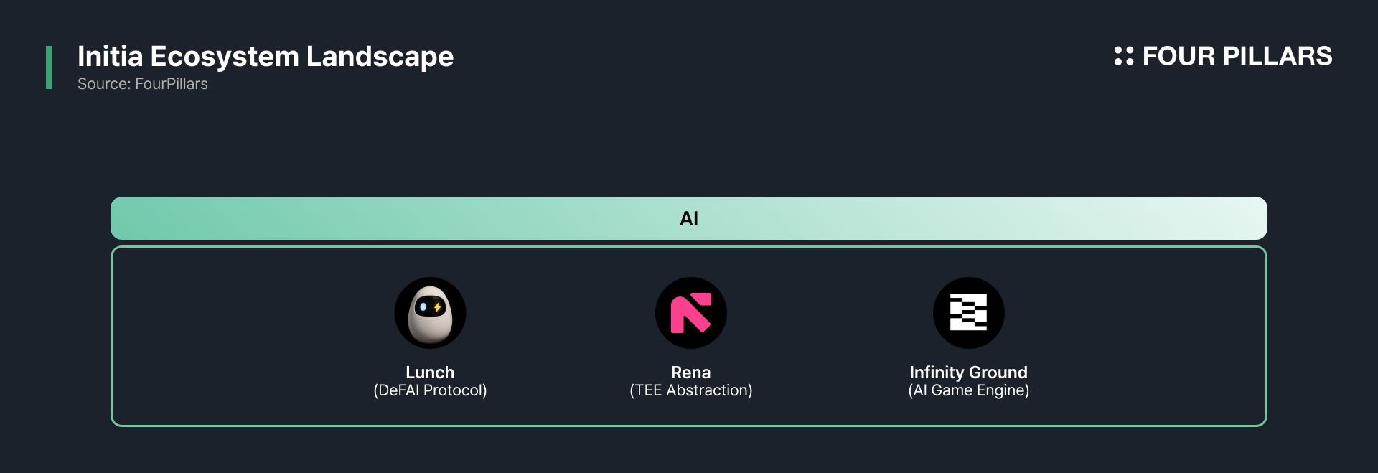Open the Infinity Ground logo icon
1378x473 pixels.
tap(968, 313)
